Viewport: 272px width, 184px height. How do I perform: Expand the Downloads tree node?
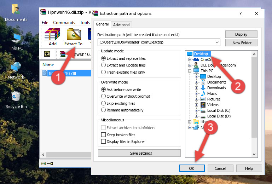[x=196, y=88]
